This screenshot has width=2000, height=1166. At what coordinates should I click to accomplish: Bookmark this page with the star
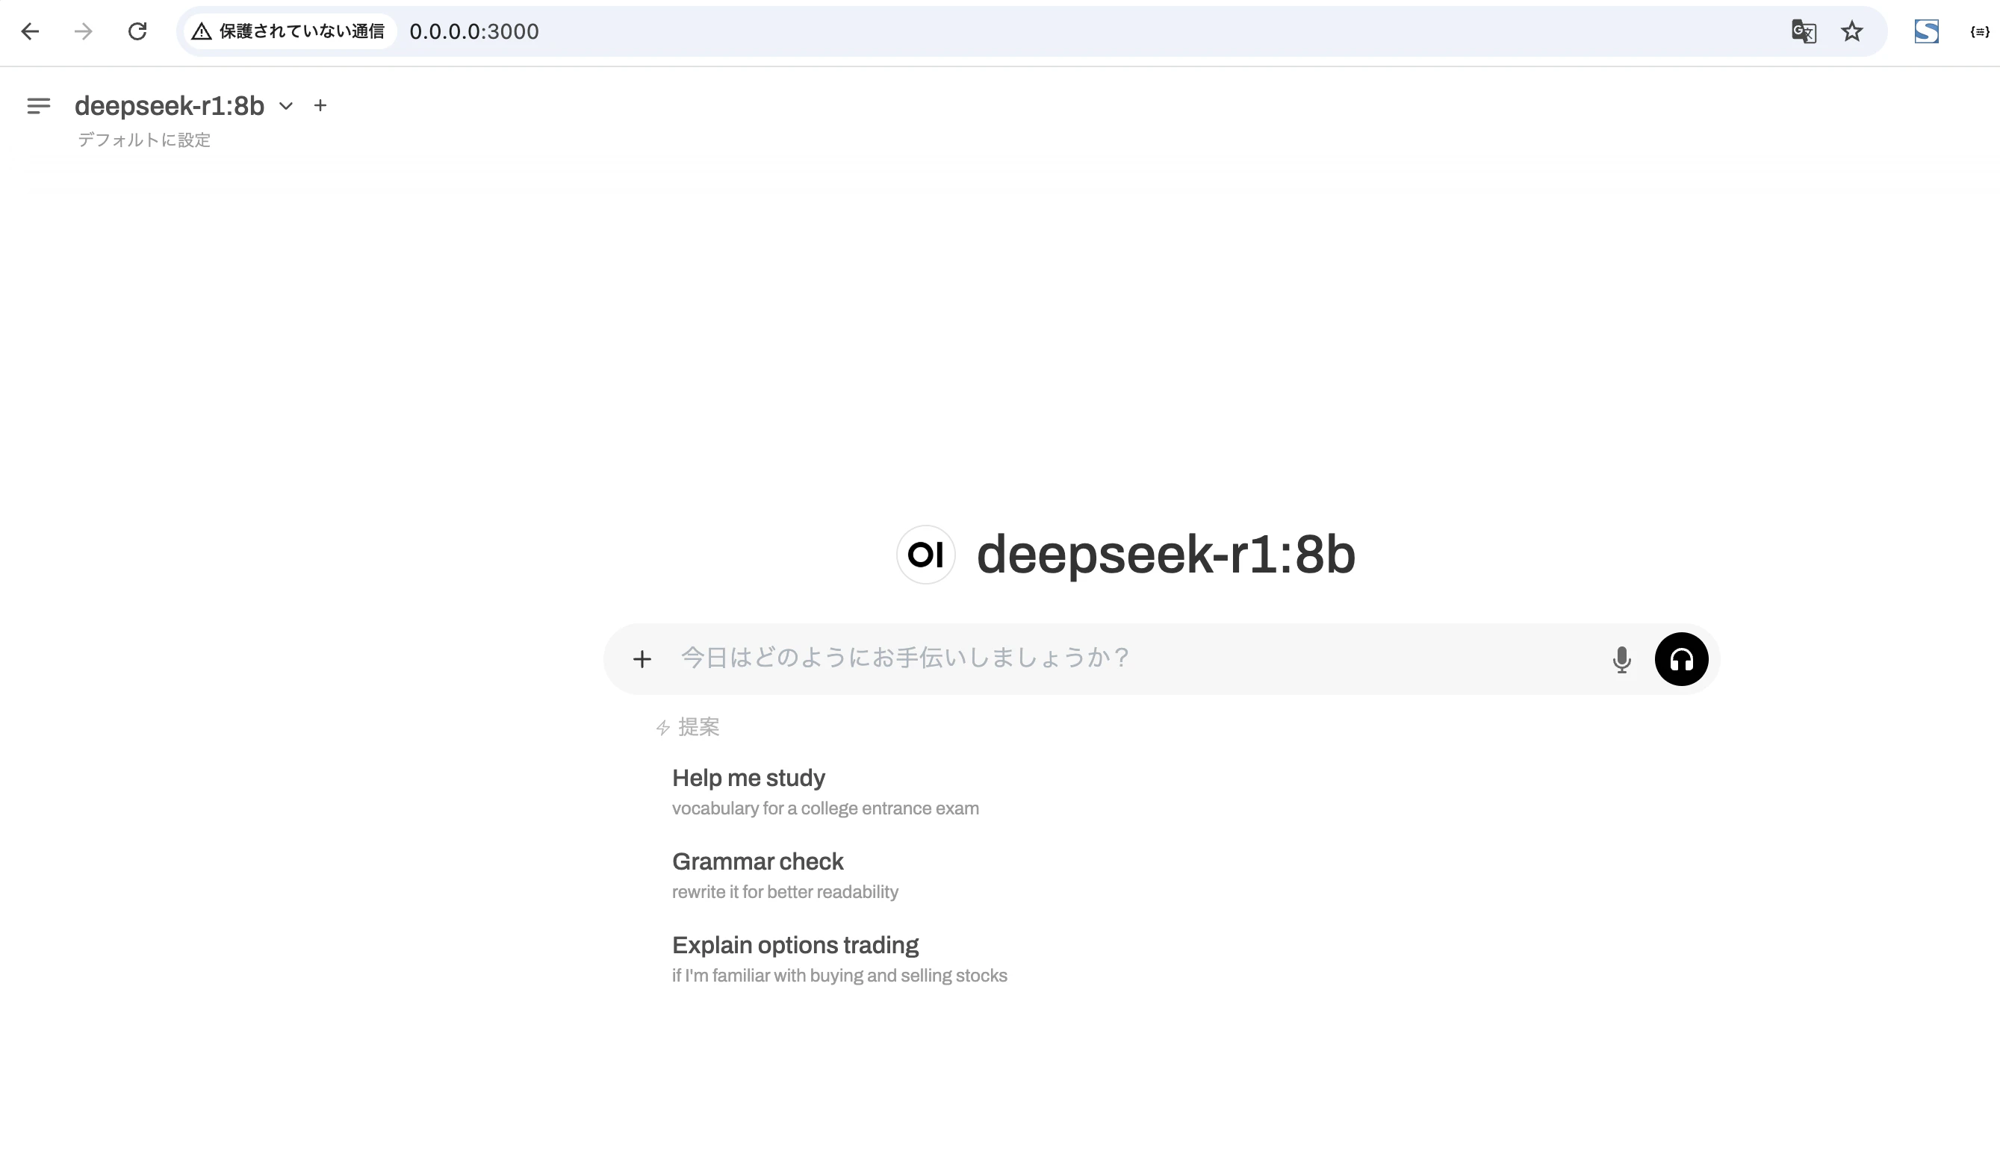tap(1851, 31)
